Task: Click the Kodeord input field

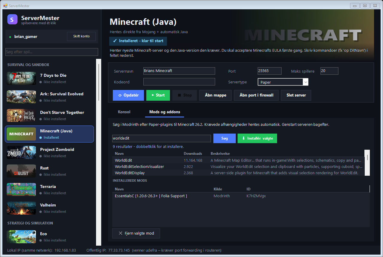Action: [179, 82]
